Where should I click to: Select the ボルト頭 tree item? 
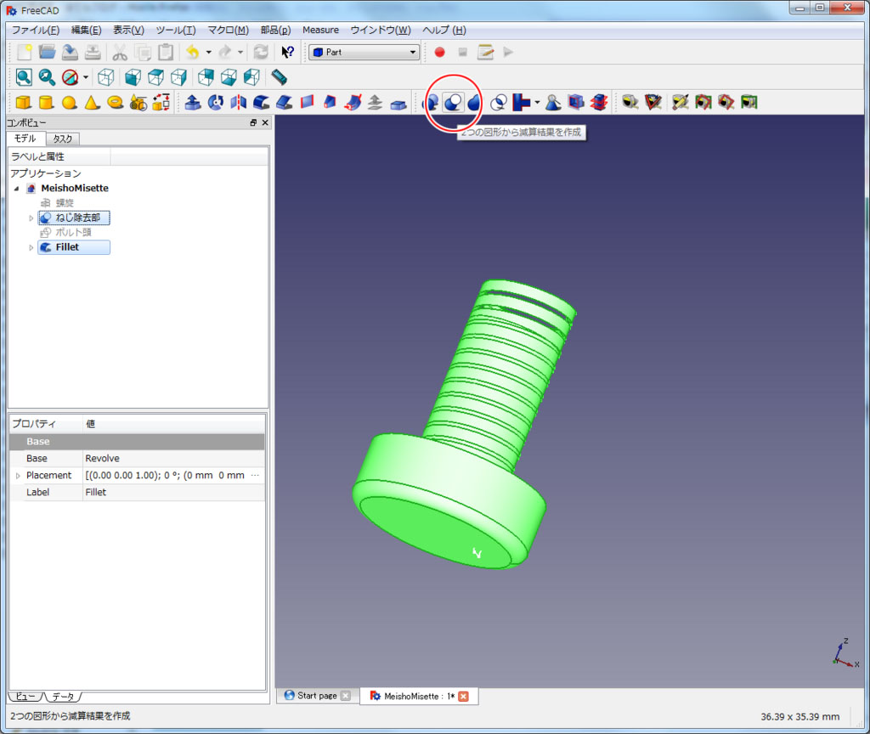click(x=73, y=233)
